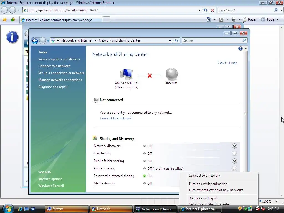This screenshot has height=213, width=284.
Task: Open Diagnose and repair in Tasks pane
Action: (53, 87)
